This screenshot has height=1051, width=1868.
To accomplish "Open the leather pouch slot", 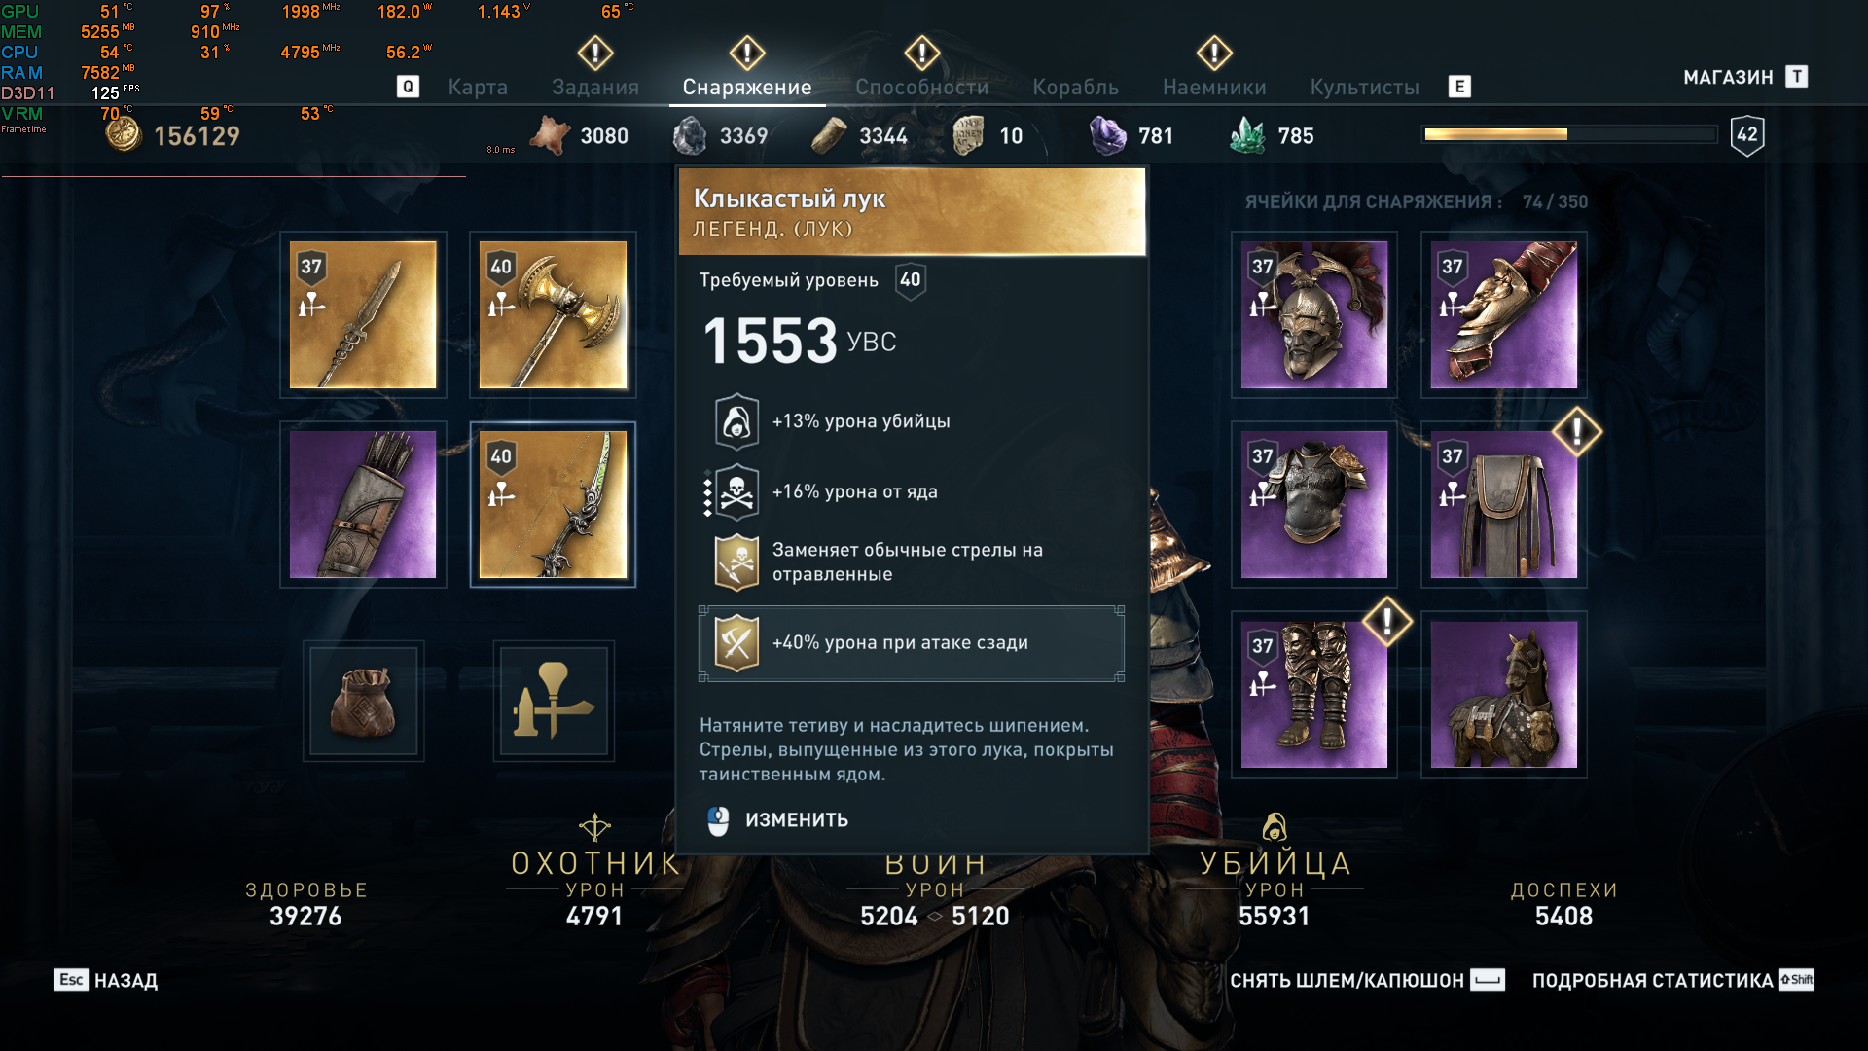I will pos(363,701).
